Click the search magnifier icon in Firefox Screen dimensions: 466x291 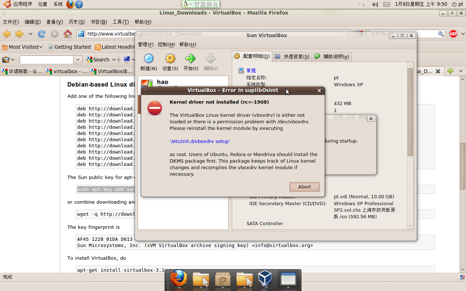point(441,34)
